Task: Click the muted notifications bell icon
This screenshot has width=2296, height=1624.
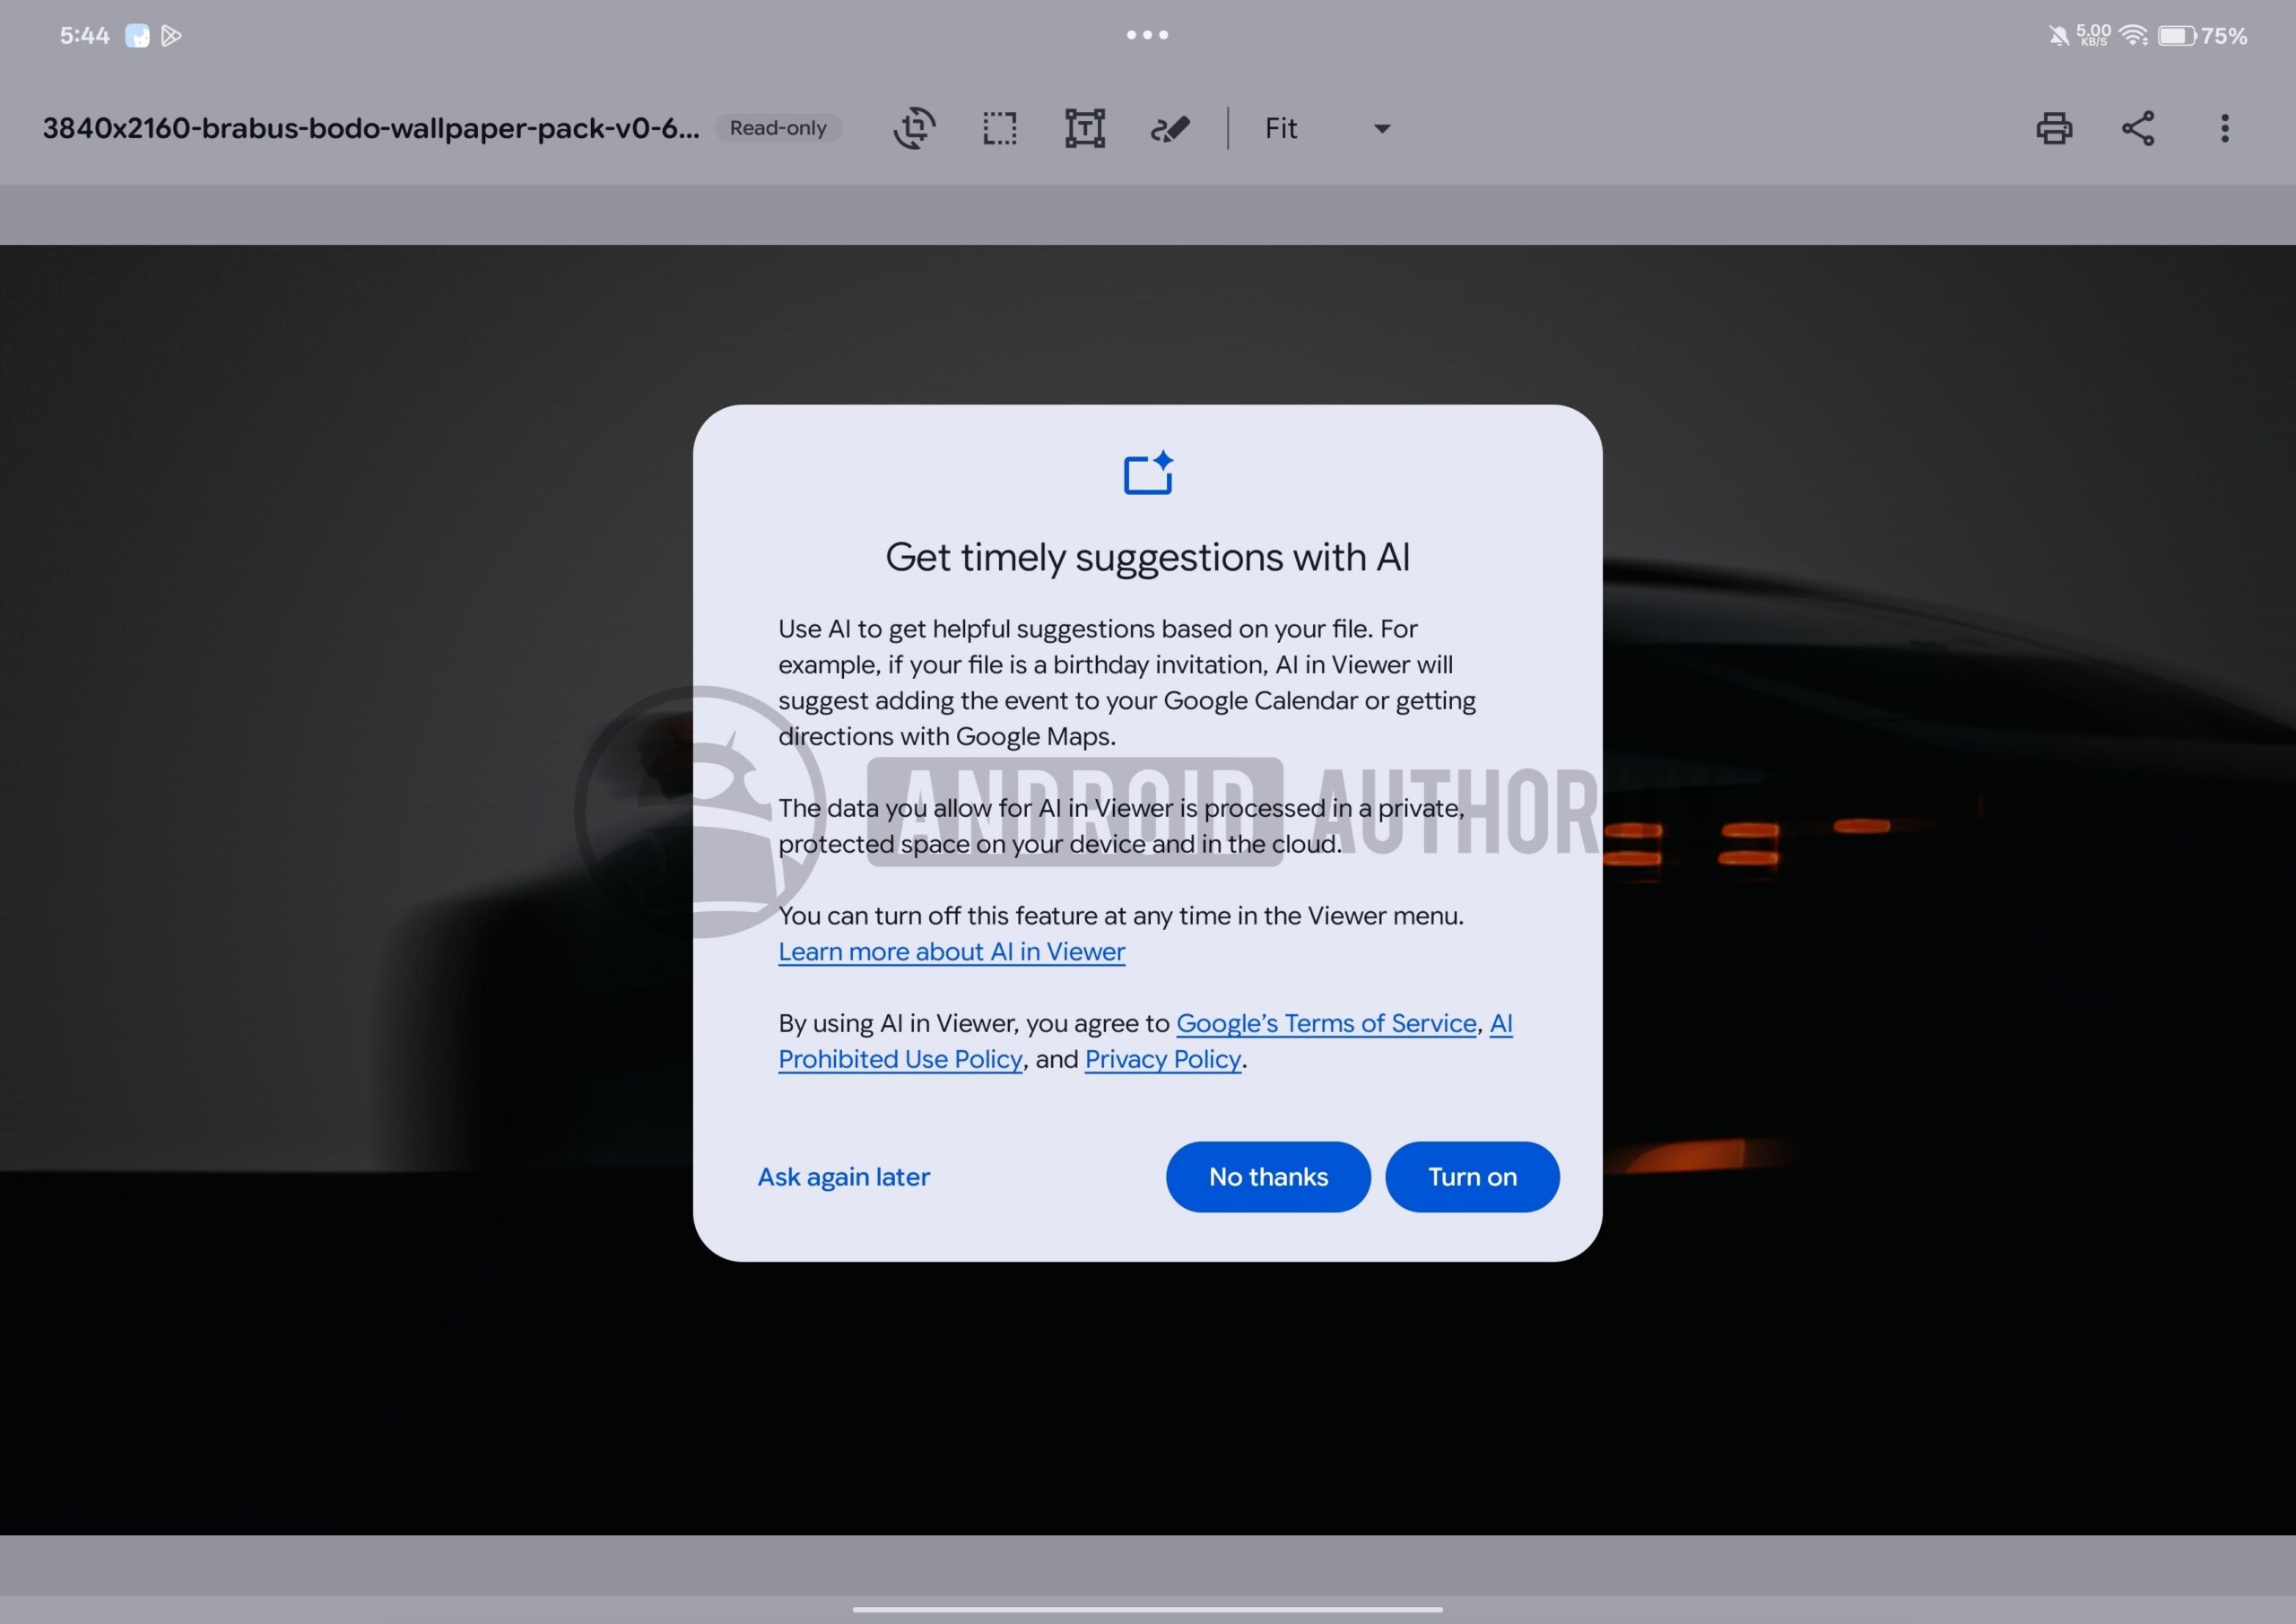Action: 2058,36
